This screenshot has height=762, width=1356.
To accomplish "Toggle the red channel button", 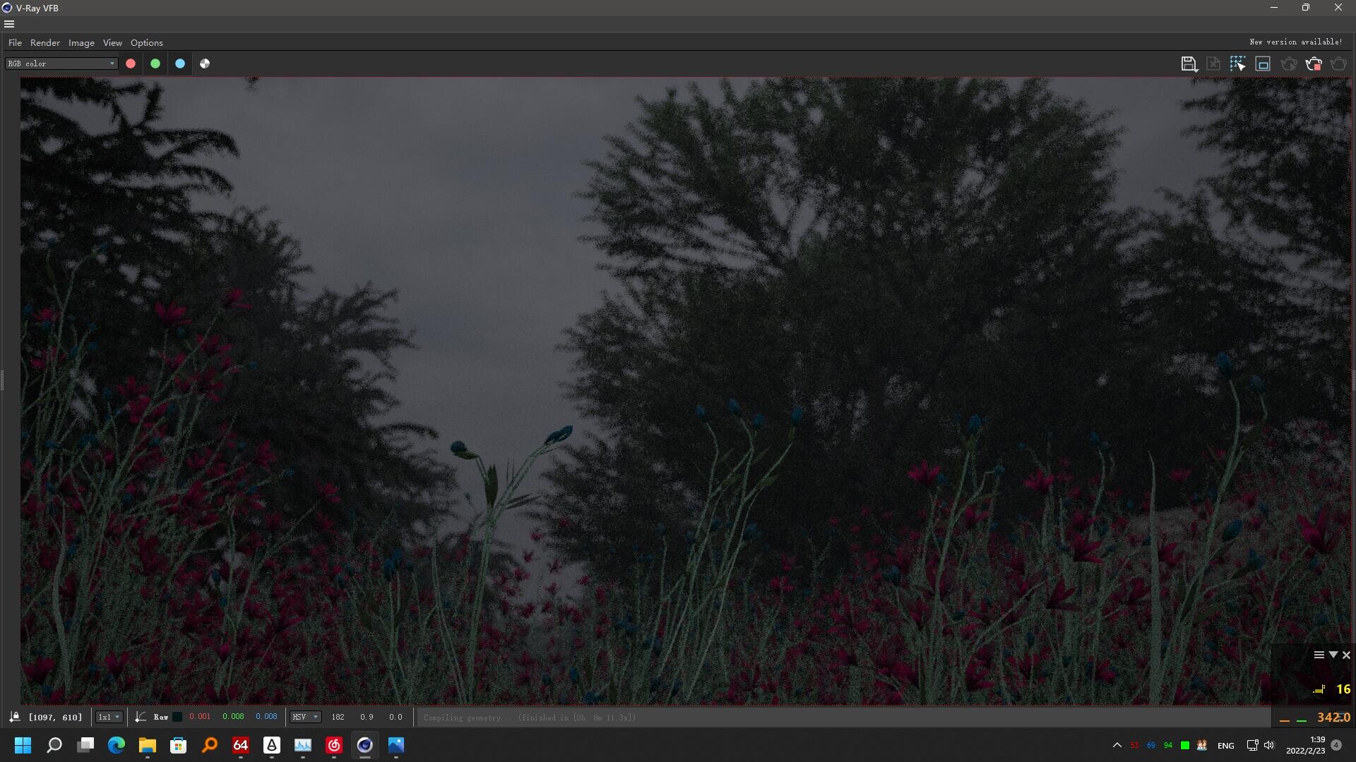I will tap(131, 64).
